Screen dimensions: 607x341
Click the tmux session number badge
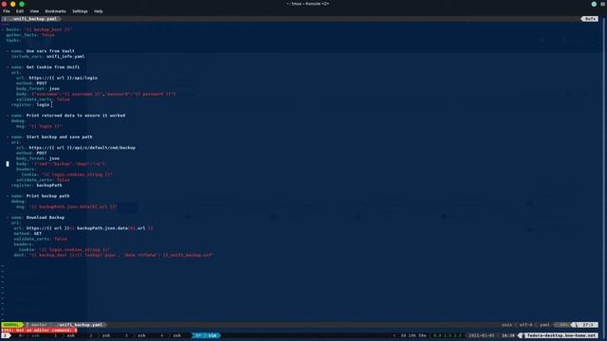(x=6, y=335)
